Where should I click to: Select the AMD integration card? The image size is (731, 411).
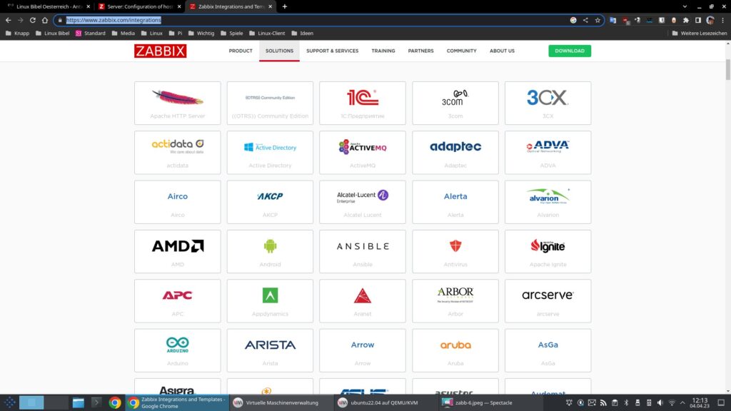click(177, 251)
